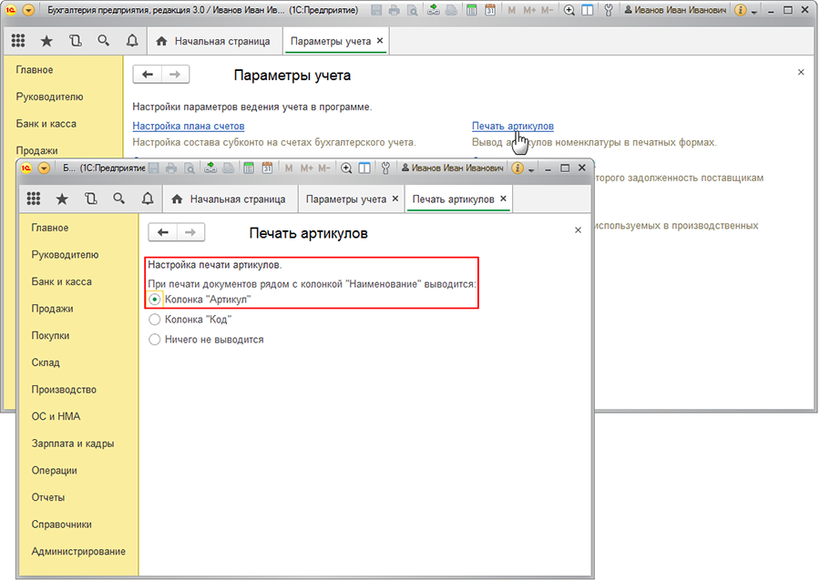Screen dimensions: 820x581
Task: Select Параметры учета tab in back window
Action: click(331, 41)
